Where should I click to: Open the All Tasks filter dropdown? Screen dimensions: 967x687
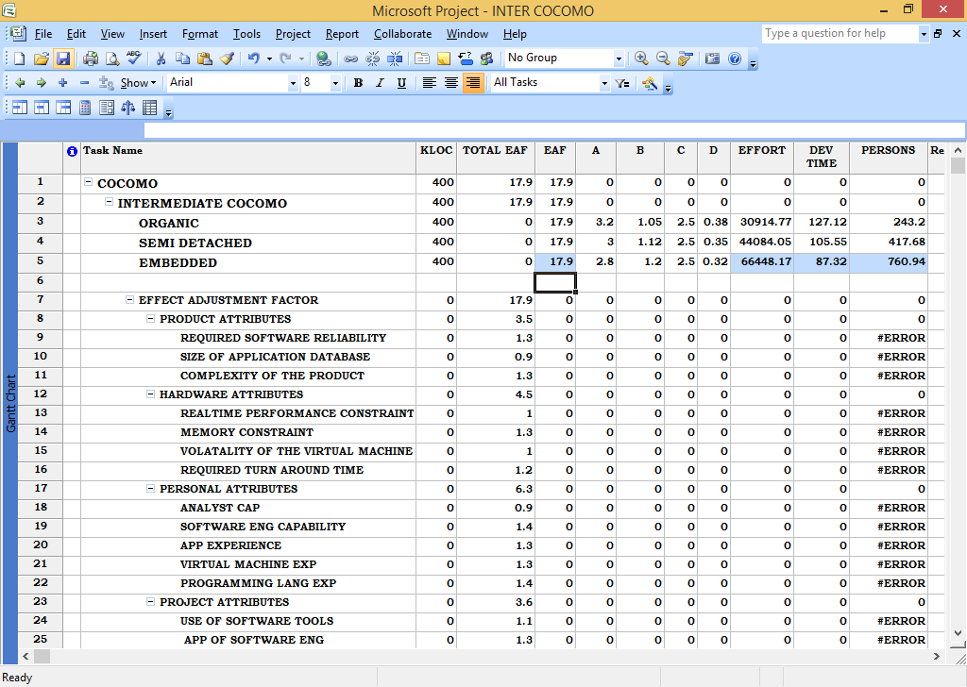(605, 83)
